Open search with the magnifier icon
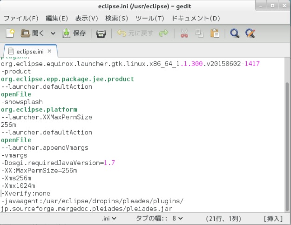 pos(235,33)
